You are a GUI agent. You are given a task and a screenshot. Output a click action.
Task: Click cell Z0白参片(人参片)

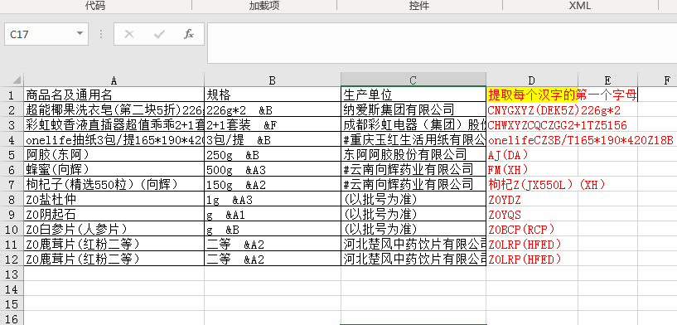pyautogui.click(x=114, y=229)
